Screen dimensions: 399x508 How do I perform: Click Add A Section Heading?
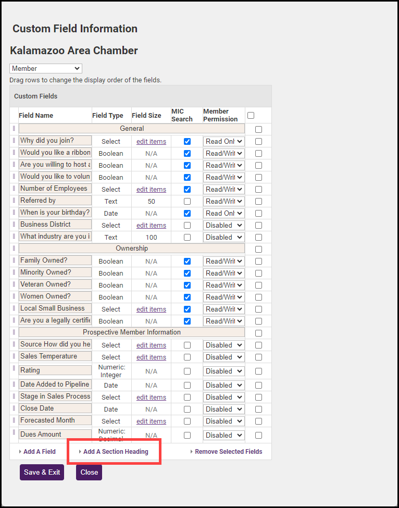[116, 452]
